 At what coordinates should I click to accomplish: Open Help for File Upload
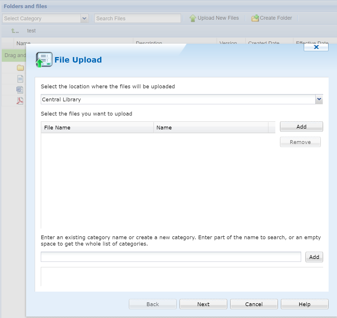pos(305,304)
